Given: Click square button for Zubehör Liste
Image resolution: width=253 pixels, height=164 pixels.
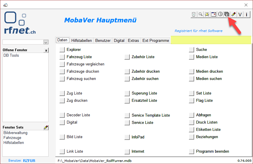Looking at the screenshot, I should tap(127, 57).
